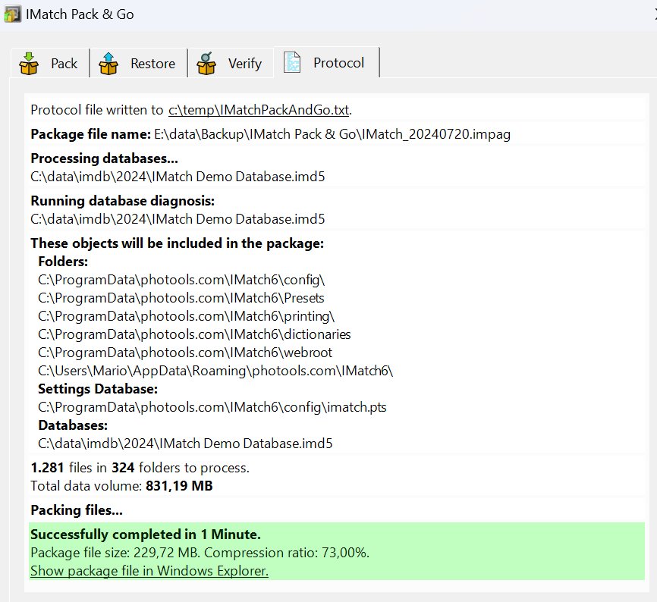This screenshot has width=657, height=602.
Task: Click These objects will be included heading
Action: (x=178, y=243)
